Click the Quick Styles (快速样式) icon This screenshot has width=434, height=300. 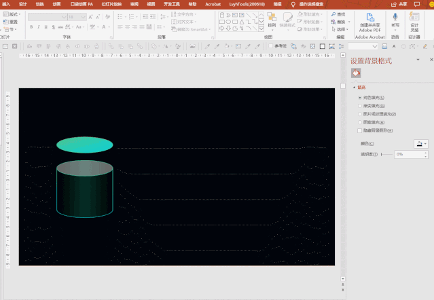click(289, 18)
